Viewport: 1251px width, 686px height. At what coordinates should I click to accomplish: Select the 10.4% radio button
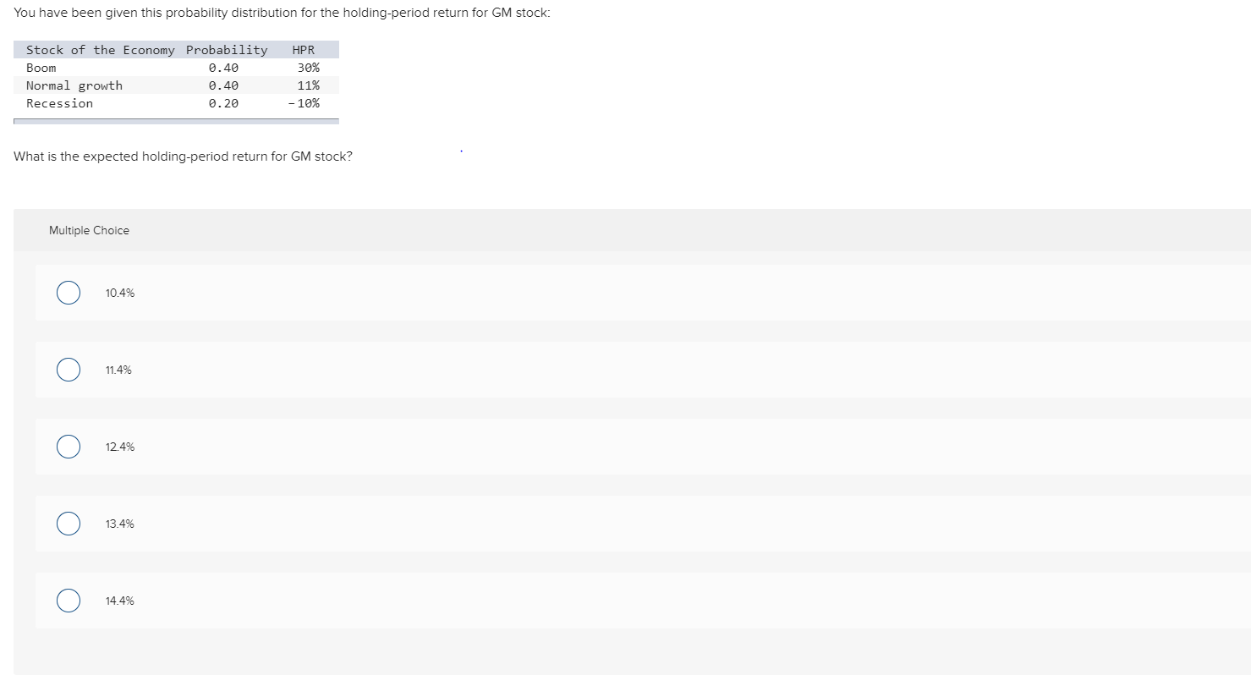pyautogui.click(x=69, y=292)
